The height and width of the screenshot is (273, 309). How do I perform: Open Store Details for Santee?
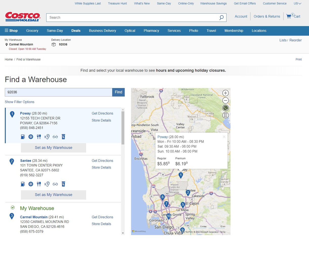click(101, 168)
